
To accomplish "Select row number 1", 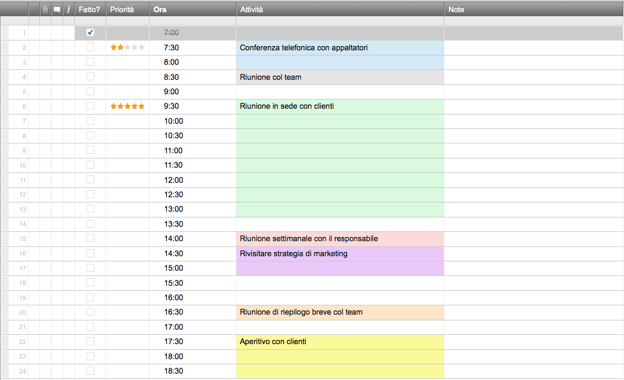I will tap(19, 33).
